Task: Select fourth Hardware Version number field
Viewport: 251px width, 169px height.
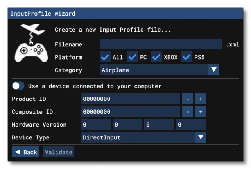Action: point(191,124)
